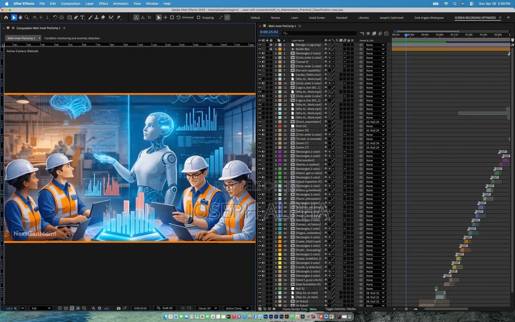Open parent dropdown of Border Box layer
The width and height of the screenshot is (515, 322).
375,49
